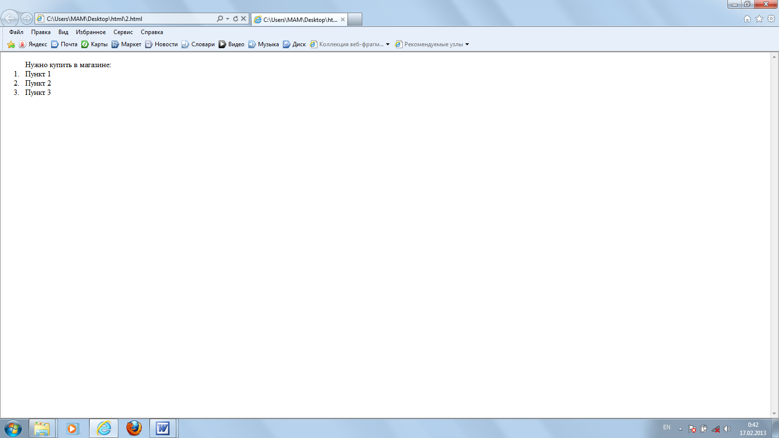Click the list item Пункт 1
The image size is (779, 438).
tap(38, 74)
